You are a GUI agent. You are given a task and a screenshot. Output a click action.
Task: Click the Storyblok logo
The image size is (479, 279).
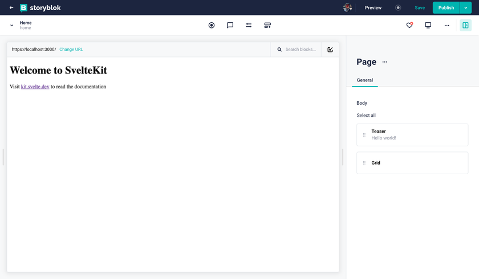tap(40, 7)
